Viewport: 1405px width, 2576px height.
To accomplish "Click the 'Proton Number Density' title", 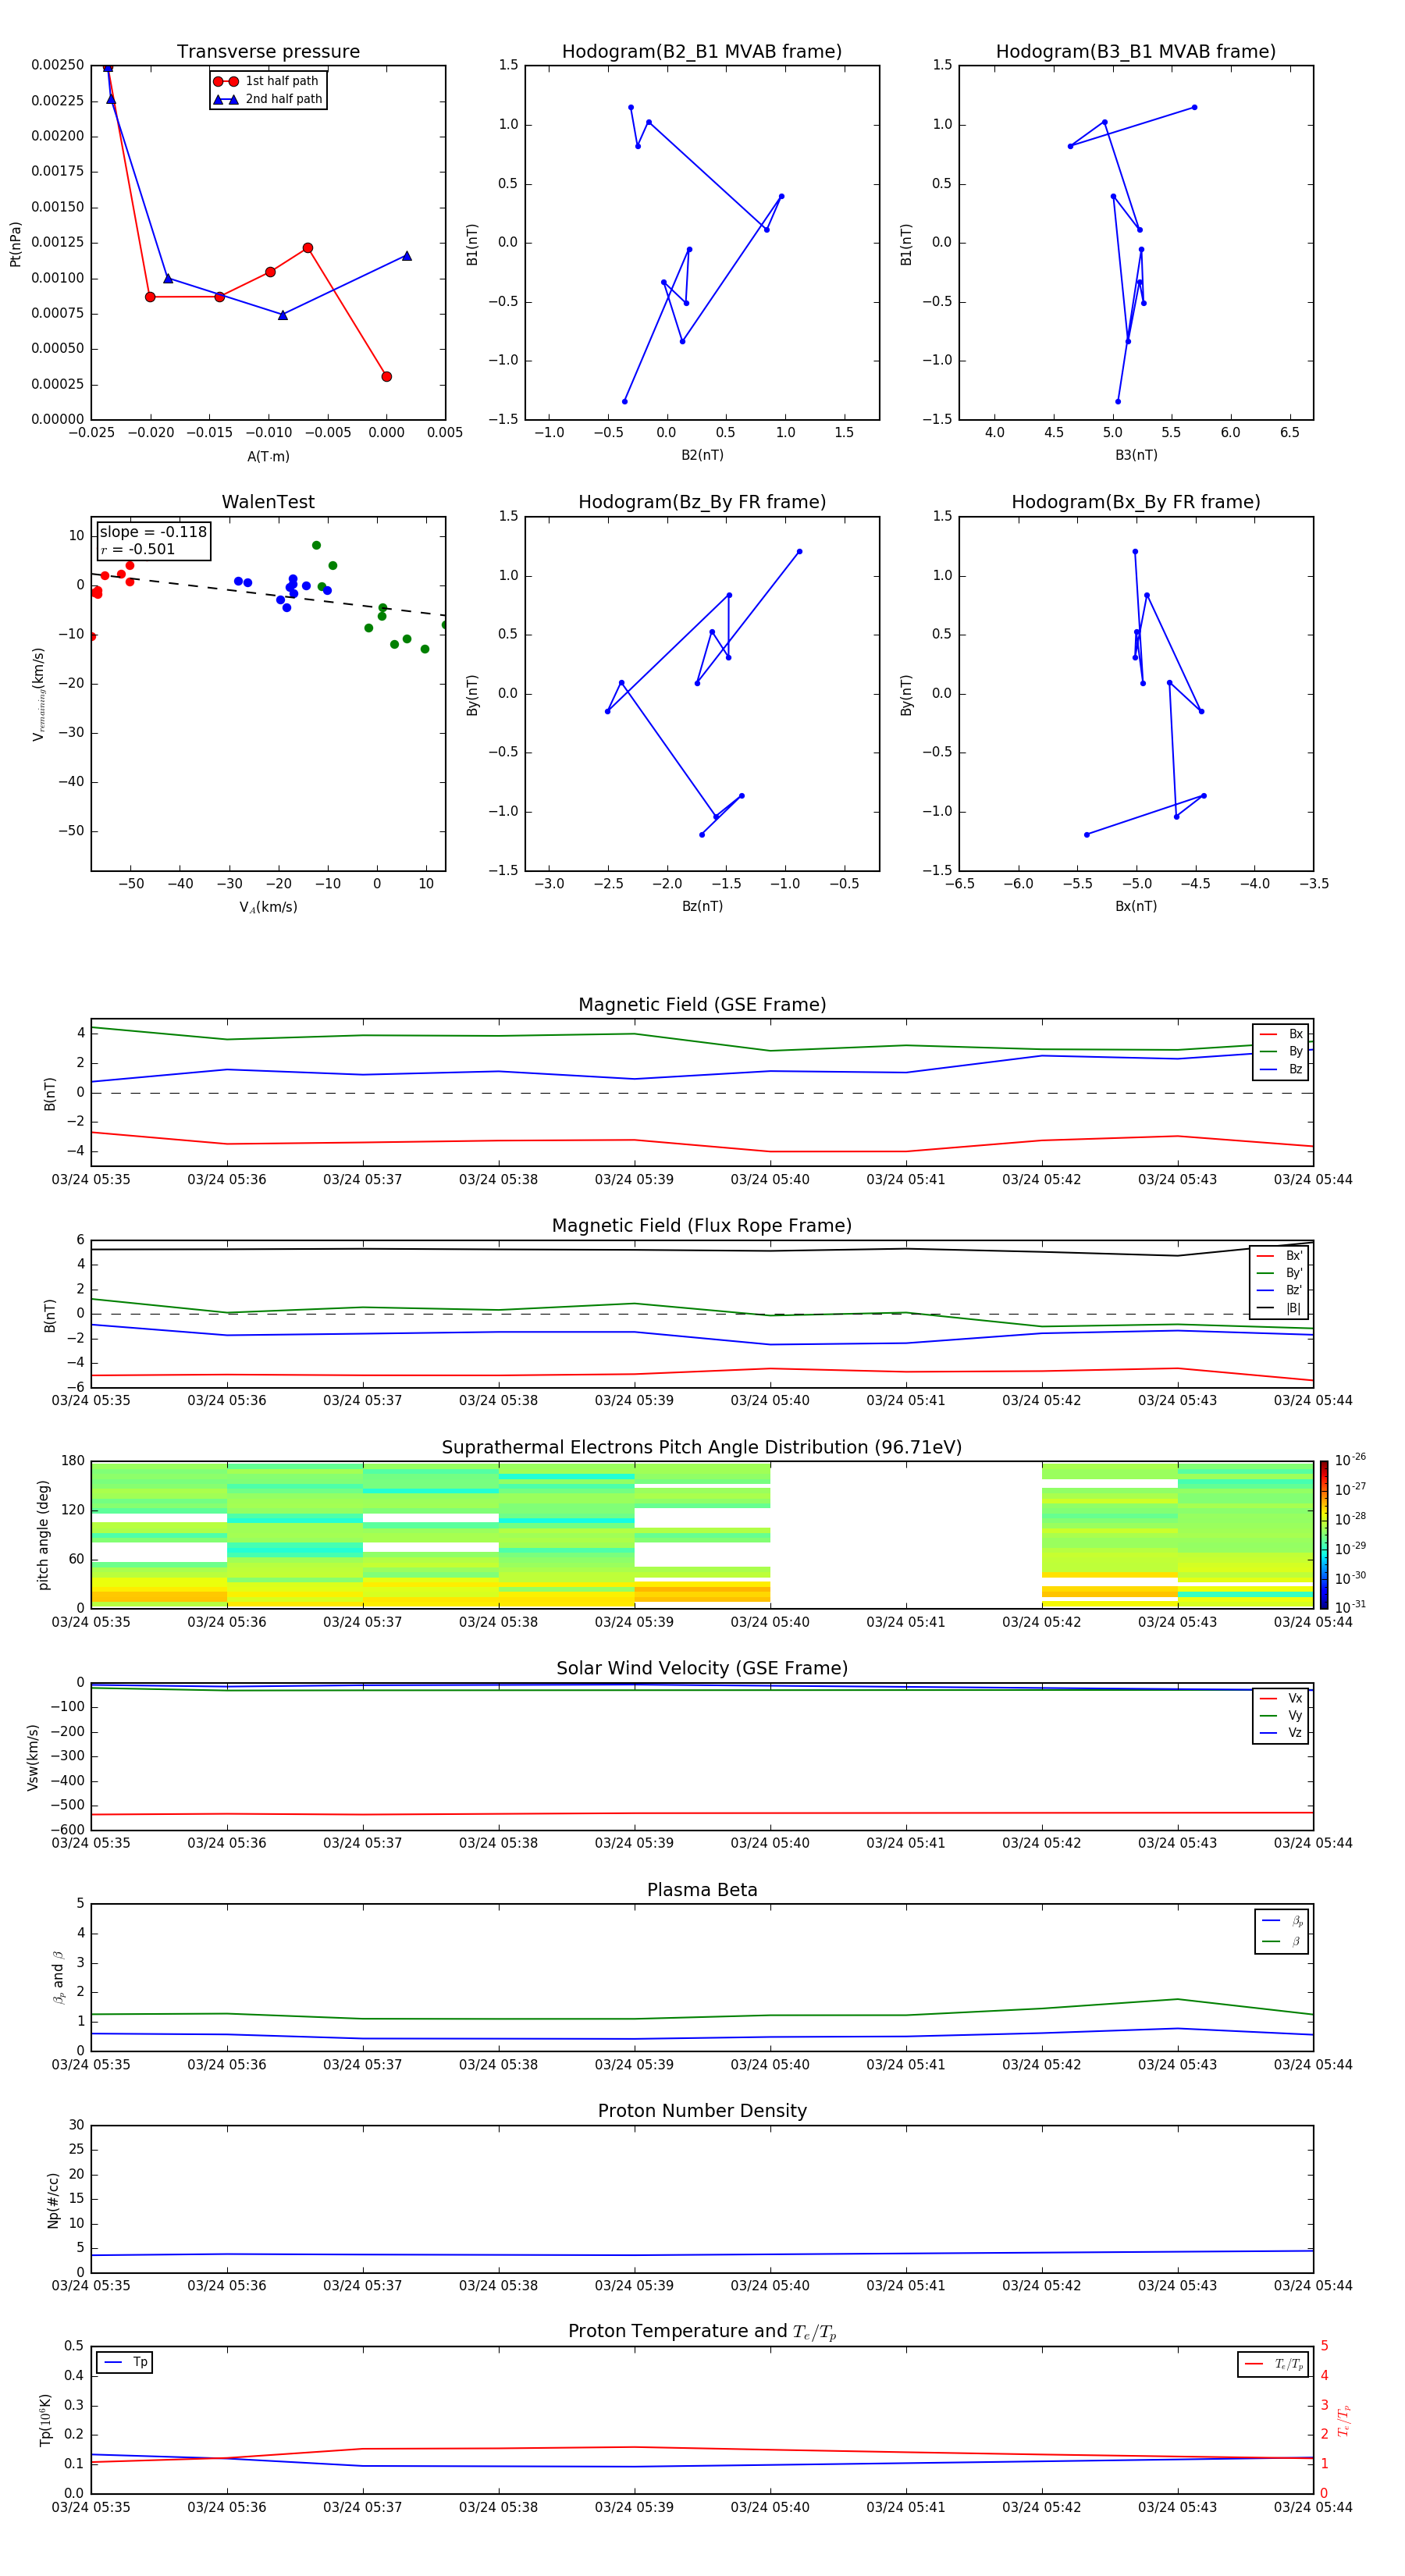I will (x=702, y=2111).
